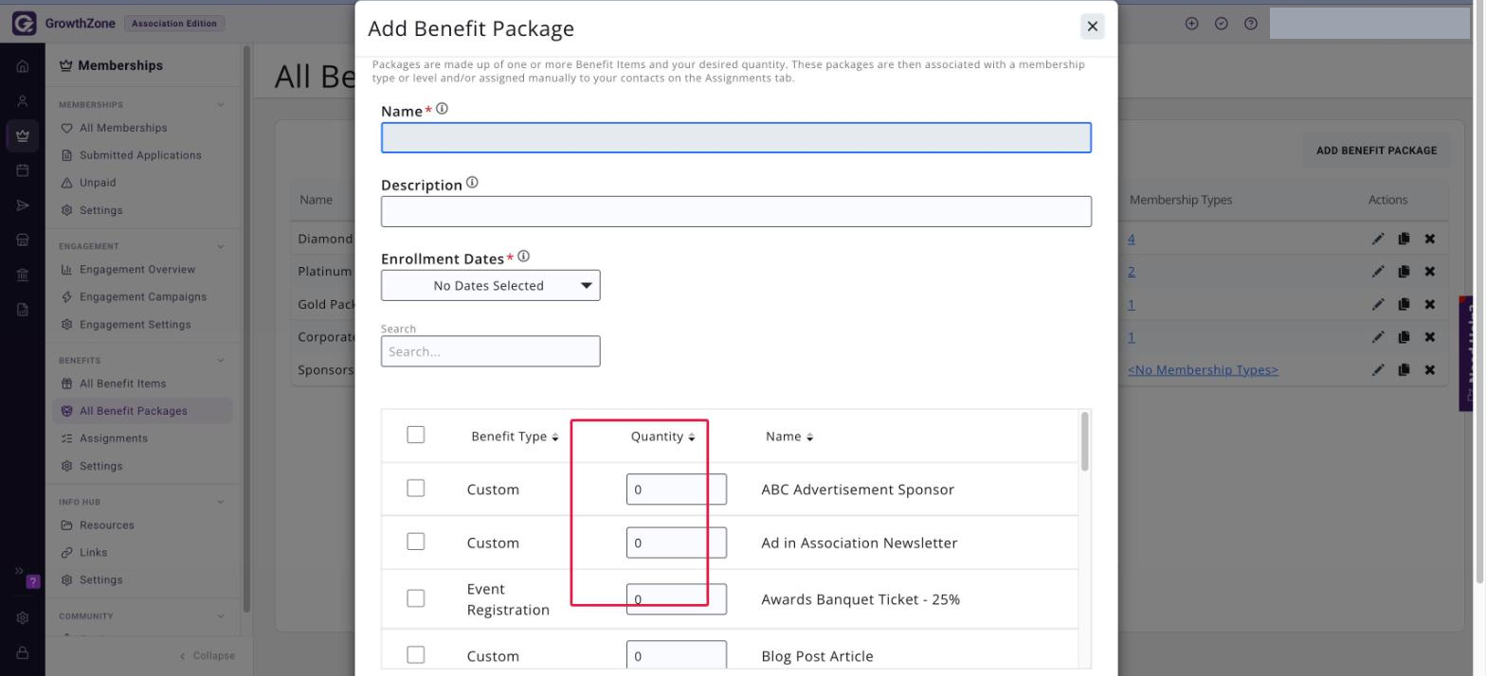
Task: Open Unpaid in sidebar
Action: (x=98, y=183)
